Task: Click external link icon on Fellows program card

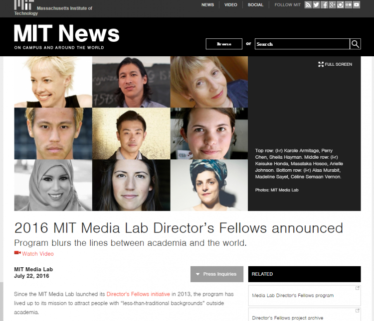Action: (358, 288)
